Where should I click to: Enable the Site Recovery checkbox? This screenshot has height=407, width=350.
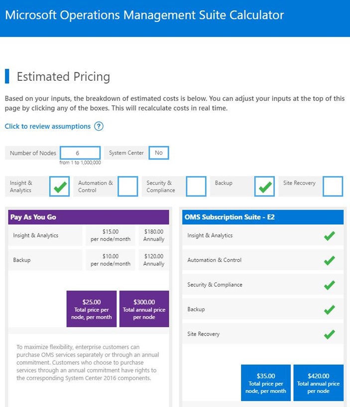(333, 187)
